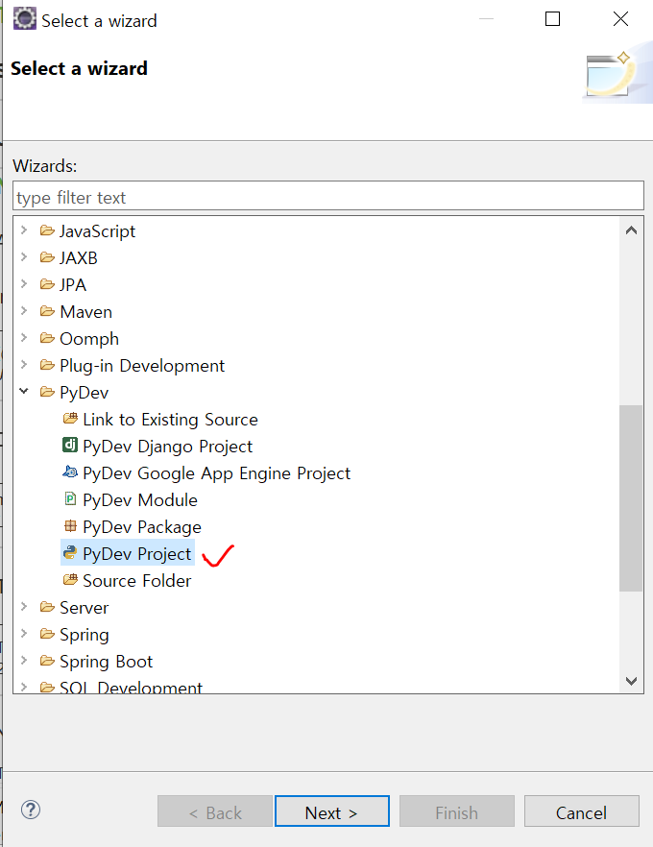Viewport: 653px width, 847px height.
Task: Click the JAXB folder icon
Action: tap(47, 257)
